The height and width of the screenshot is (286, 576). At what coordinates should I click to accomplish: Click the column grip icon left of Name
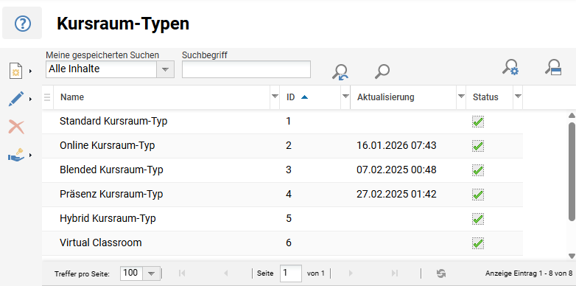[x=47, y=97]
